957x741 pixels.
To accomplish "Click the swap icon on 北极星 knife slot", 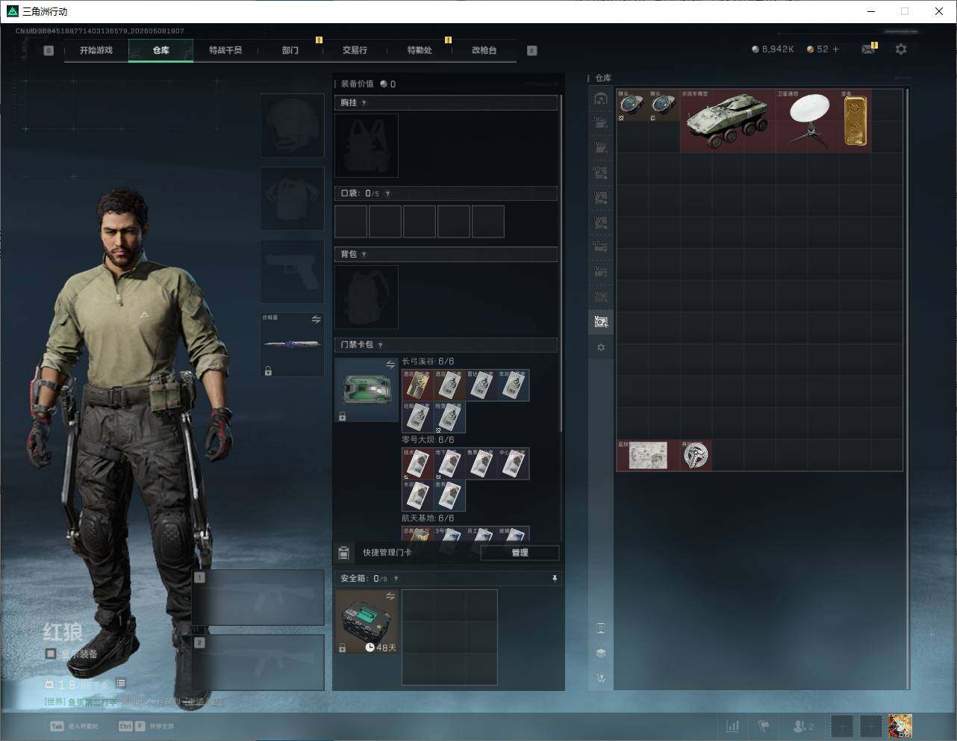I will tap(316, 320).
